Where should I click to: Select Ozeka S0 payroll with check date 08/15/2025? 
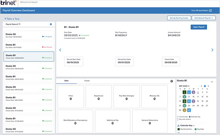29,88
